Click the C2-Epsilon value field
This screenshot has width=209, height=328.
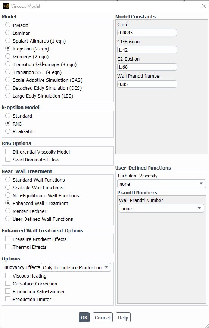(x=147, y=67)
